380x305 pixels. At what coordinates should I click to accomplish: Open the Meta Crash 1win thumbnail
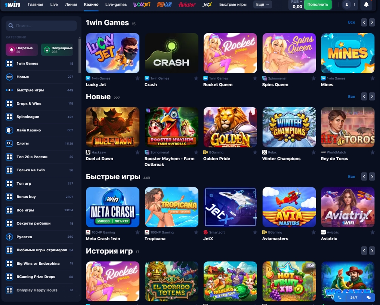113,207
